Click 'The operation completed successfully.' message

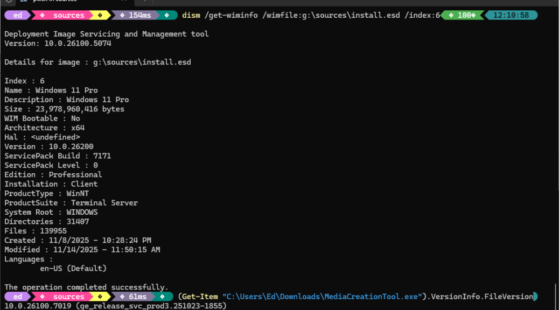[86, 287]
